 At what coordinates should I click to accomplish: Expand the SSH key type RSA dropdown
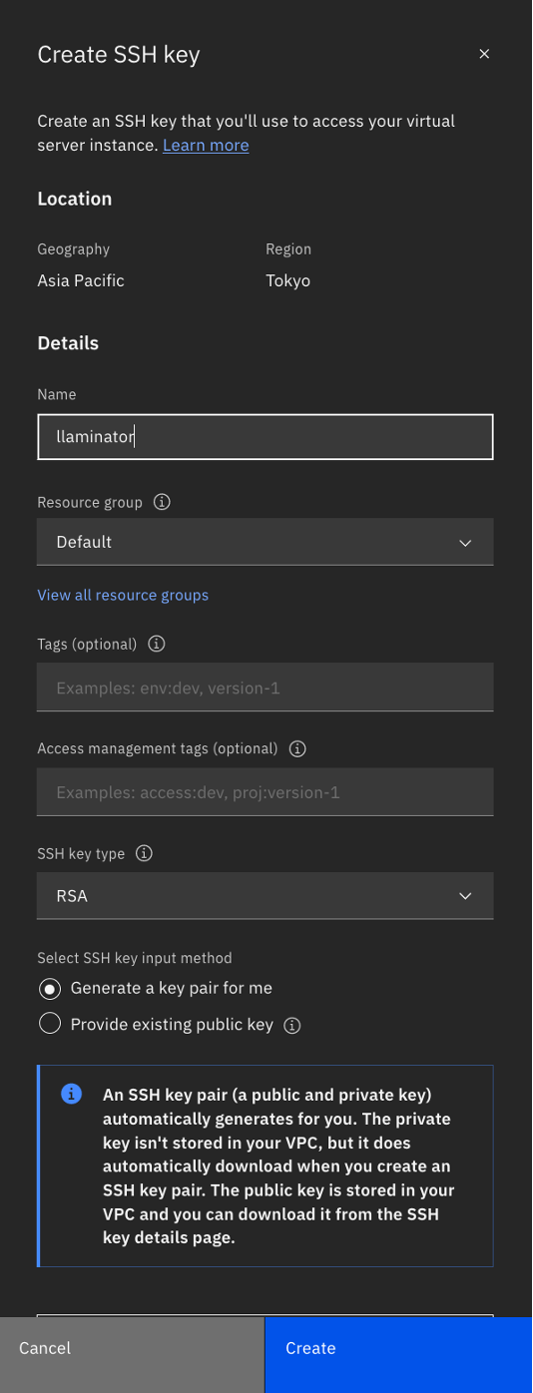(266, 896)
